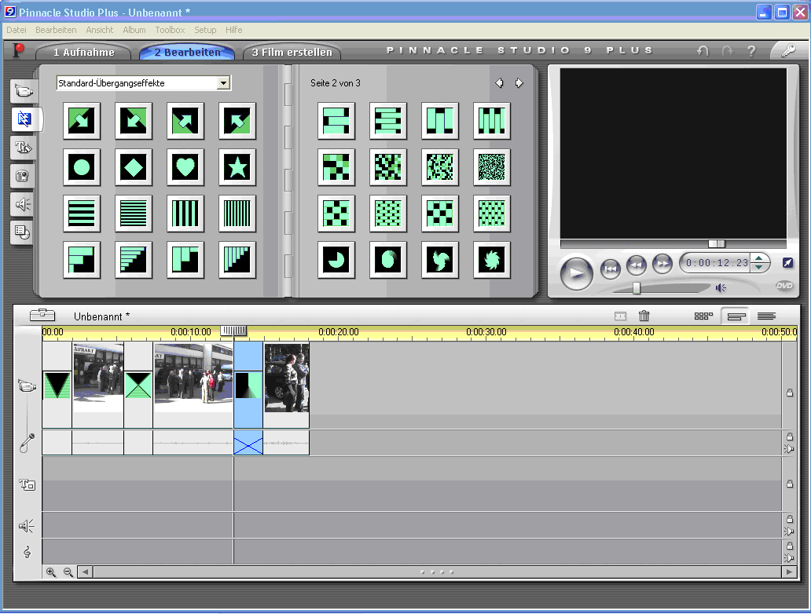
Task: Open the titles album tab
Action: tap(24, 148)
